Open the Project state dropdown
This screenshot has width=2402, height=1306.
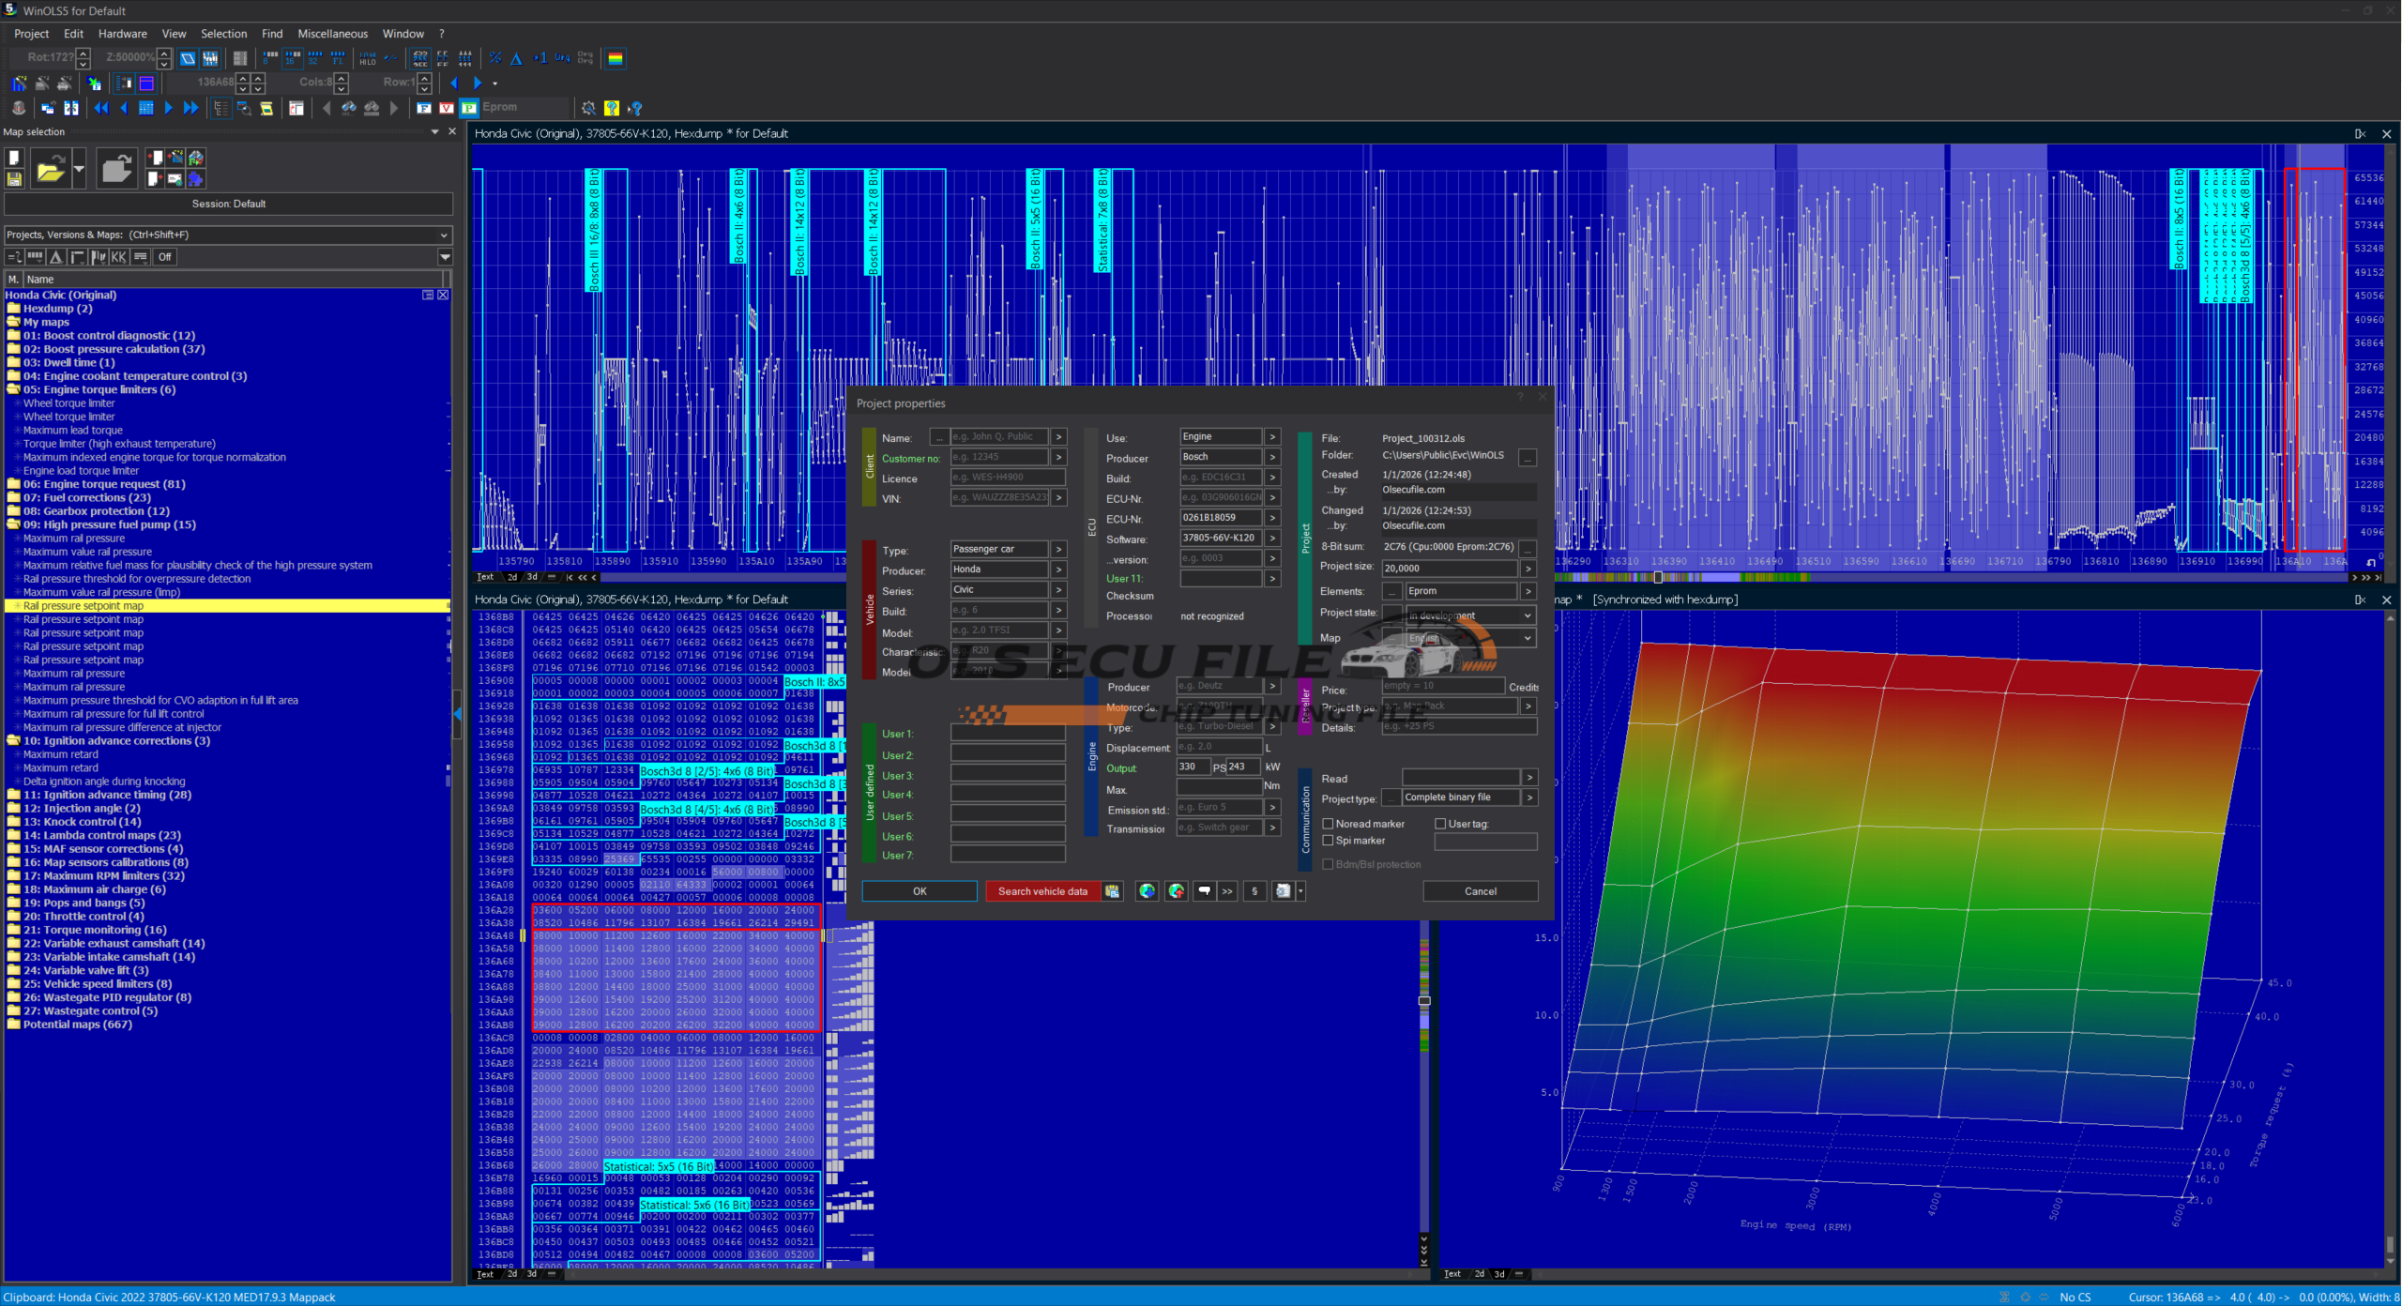[x=1528, y=615]
